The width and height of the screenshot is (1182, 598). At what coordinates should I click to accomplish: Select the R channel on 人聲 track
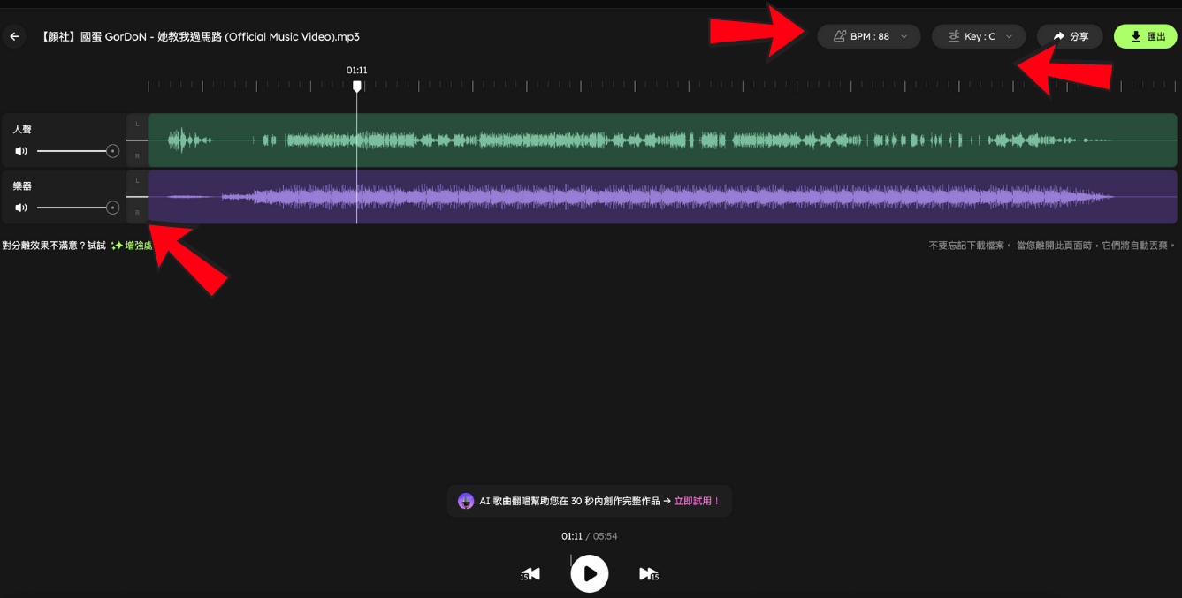click(137, 155)
